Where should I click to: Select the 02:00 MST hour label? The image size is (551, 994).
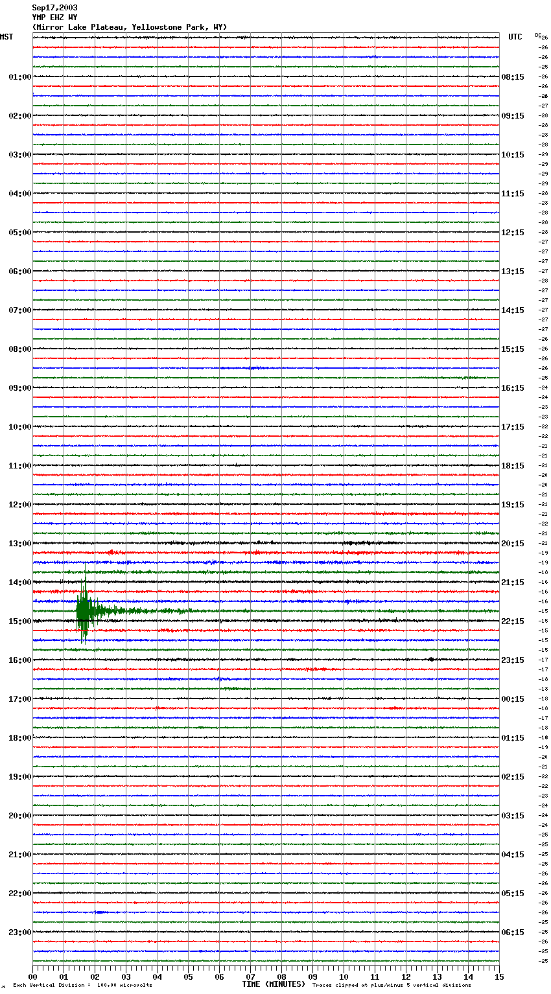coord(20,116)
